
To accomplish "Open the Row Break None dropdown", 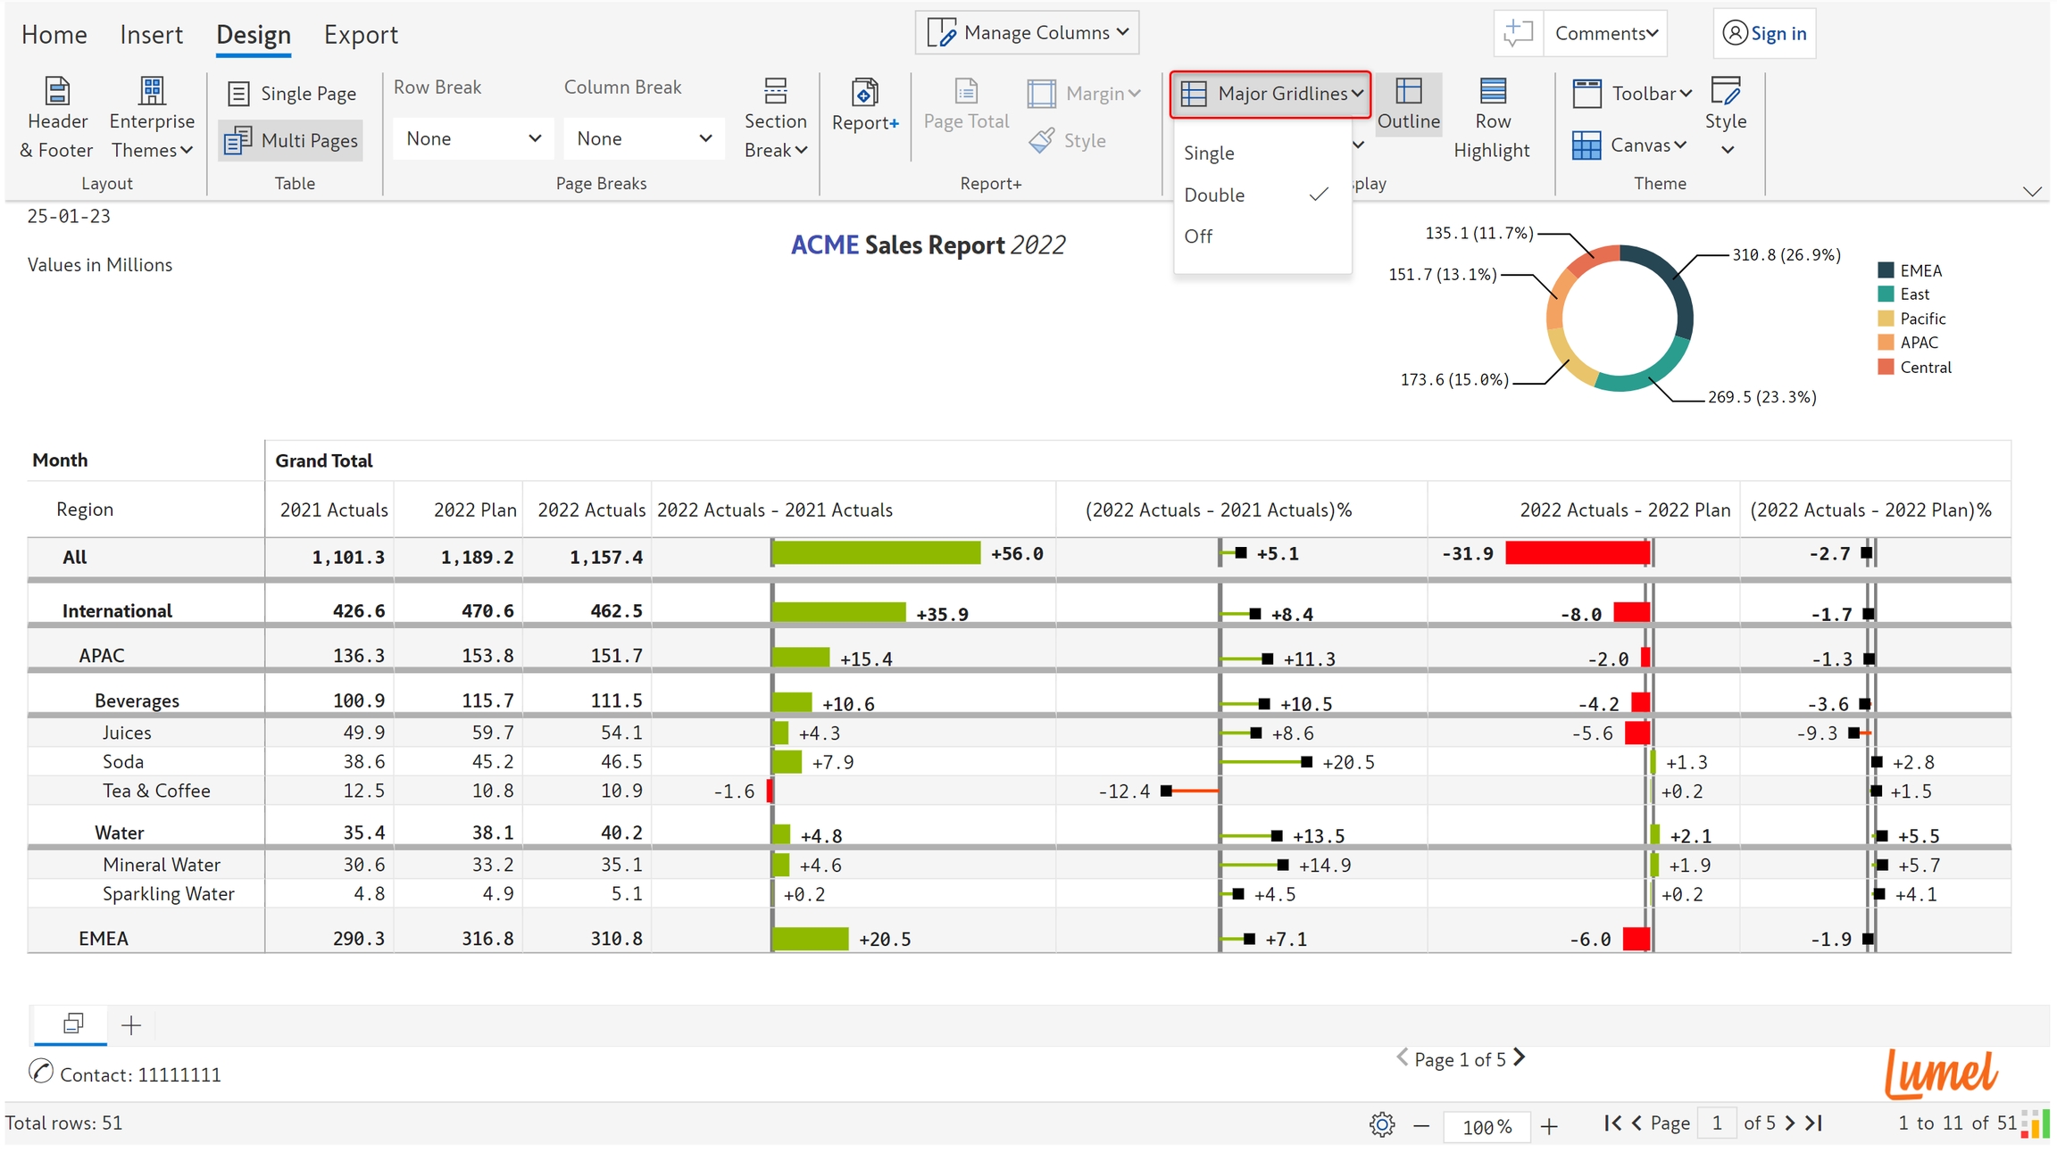I will click(472, 139).
